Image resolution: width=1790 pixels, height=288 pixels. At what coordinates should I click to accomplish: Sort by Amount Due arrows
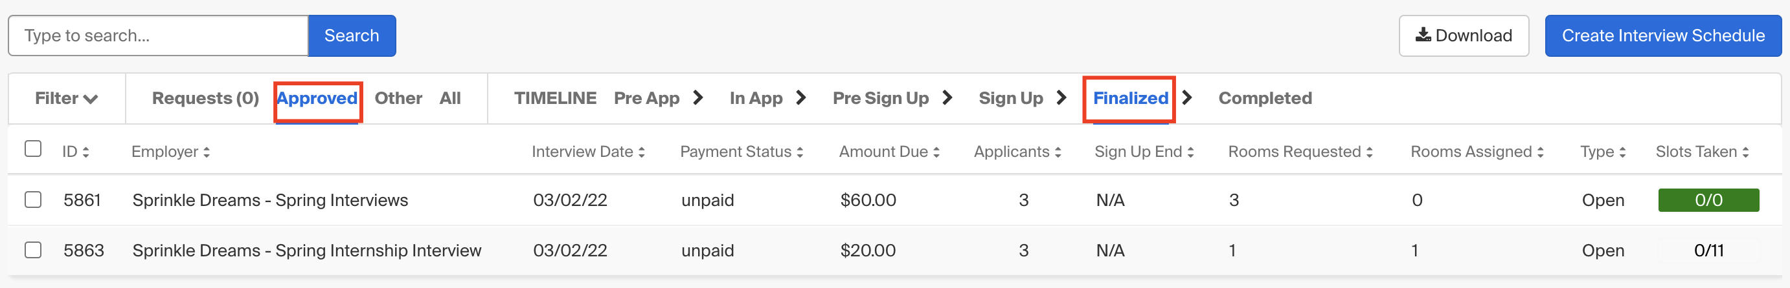(936, 152)
